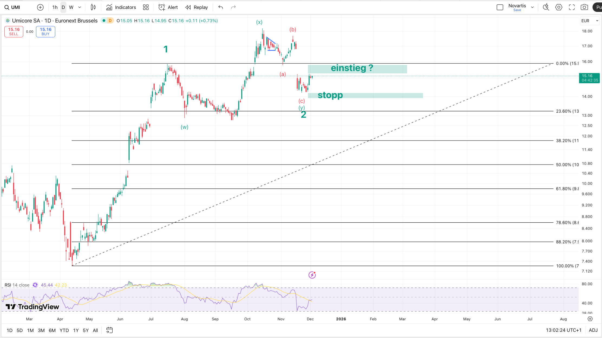Start bar Replay mode
602x338 pixels.
197,7
